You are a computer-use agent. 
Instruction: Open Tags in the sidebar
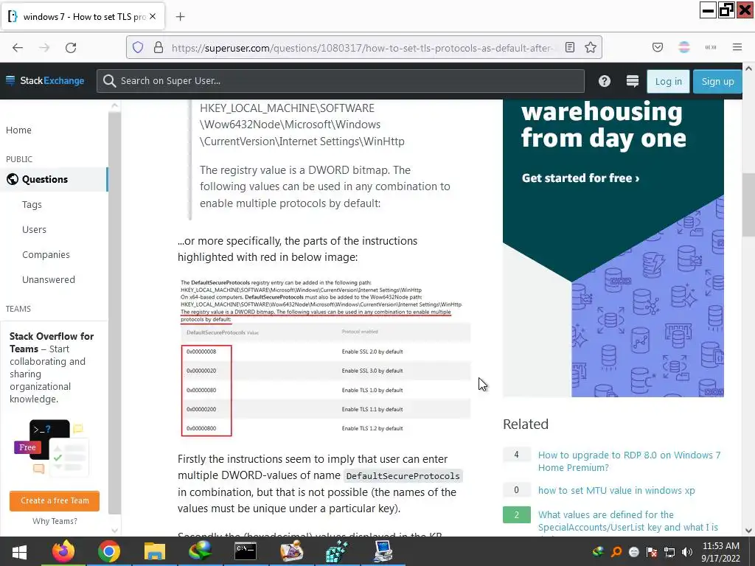coord(32,205)
